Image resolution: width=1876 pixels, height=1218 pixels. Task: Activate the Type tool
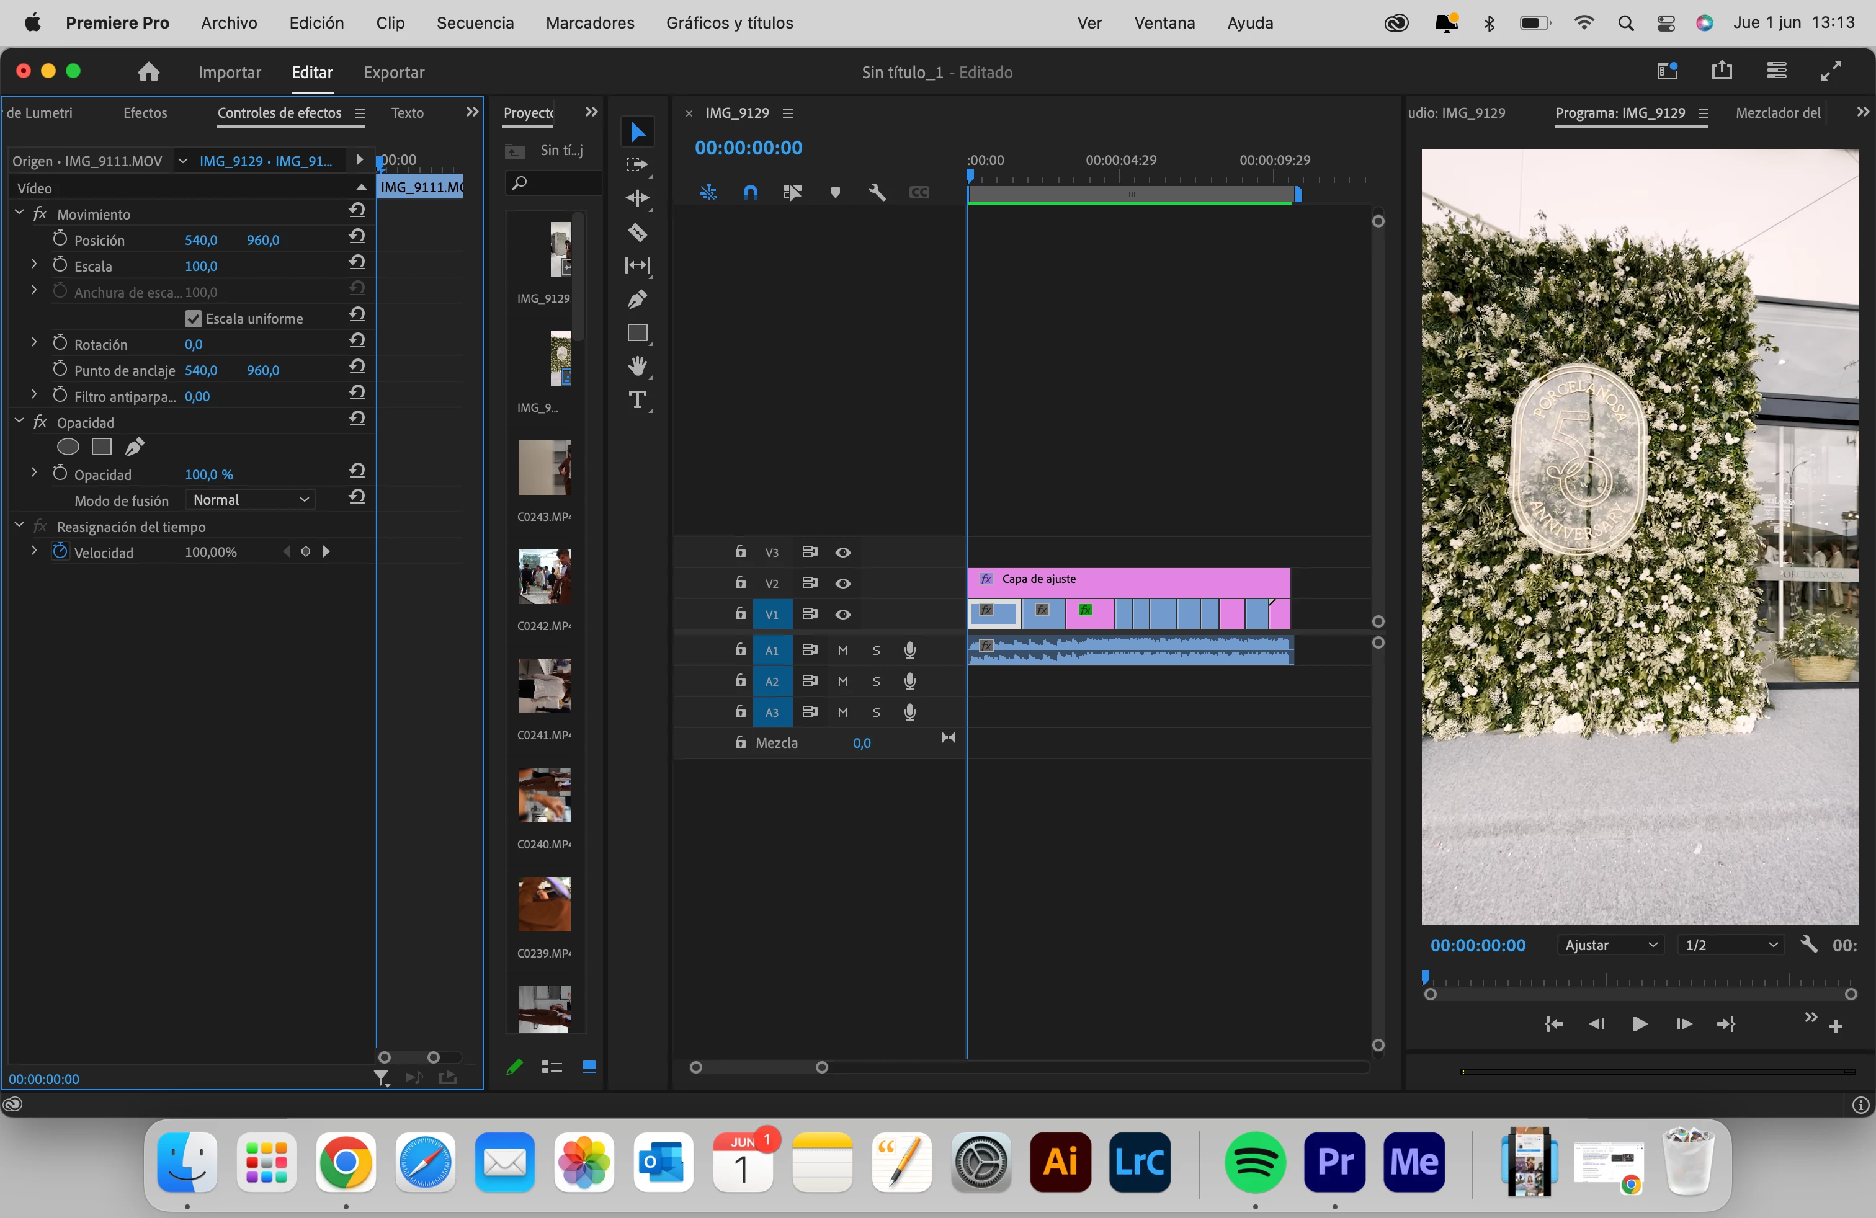[637, 400]
